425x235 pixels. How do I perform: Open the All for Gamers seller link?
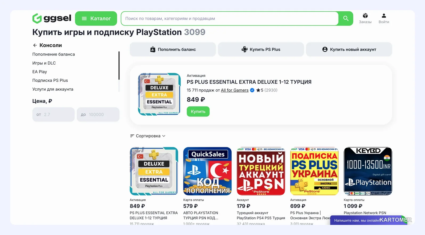pyautogui.click(x=235, y=90)
